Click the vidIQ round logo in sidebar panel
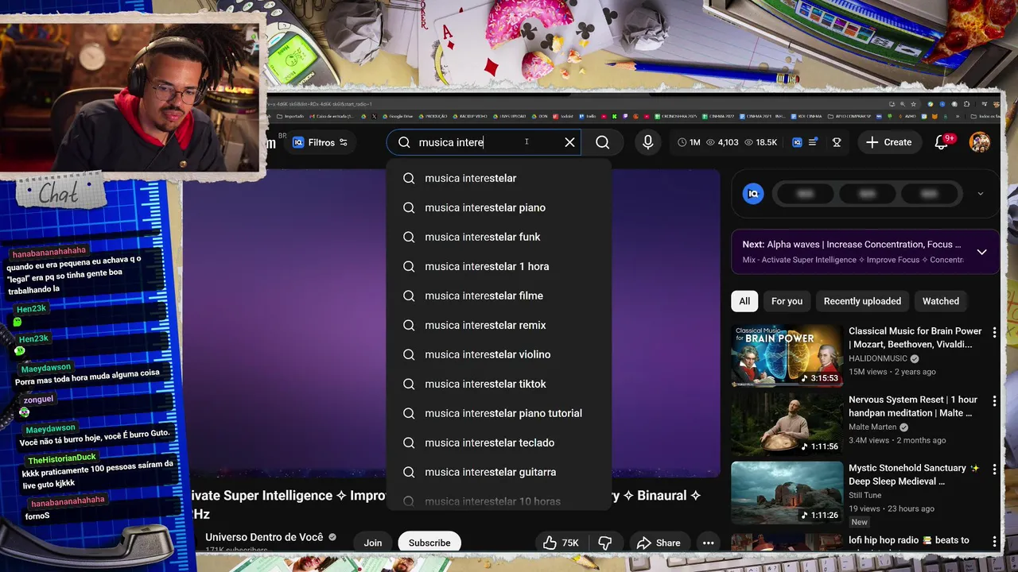Image resolution: width=1018 pixels, height=572 pixels. pos(753,194)
